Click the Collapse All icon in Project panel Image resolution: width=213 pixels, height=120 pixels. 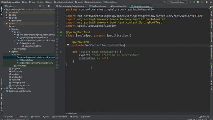pyautogui.click(x=44, y=6)
